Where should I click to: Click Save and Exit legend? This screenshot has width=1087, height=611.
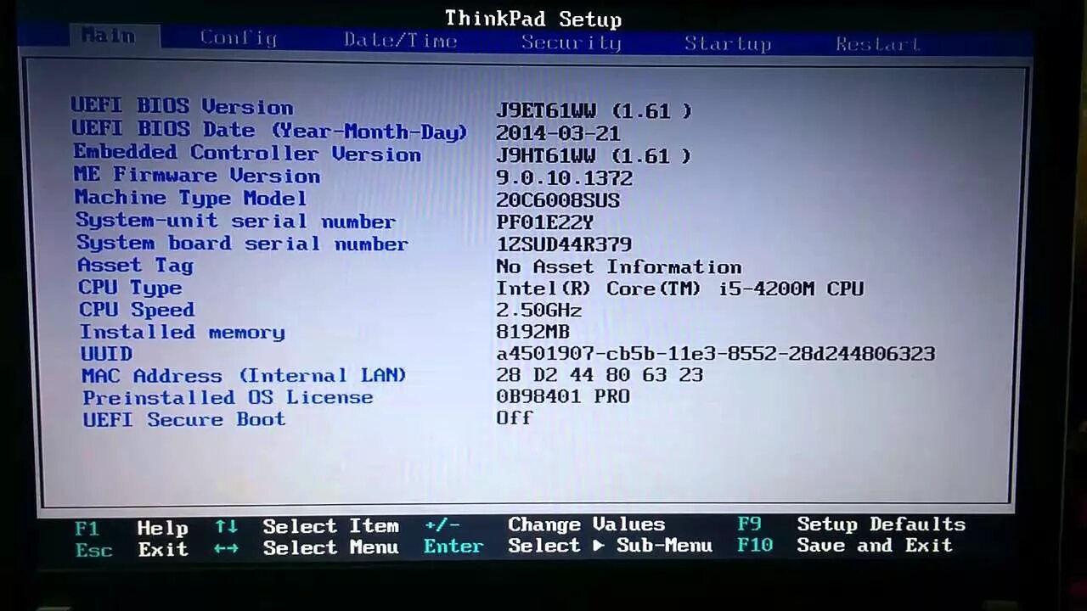click(875, 546)
